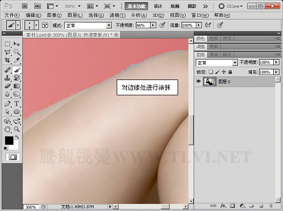
Task: Toggle the airbrush option beside 流量
Action: tap(208, 25)
